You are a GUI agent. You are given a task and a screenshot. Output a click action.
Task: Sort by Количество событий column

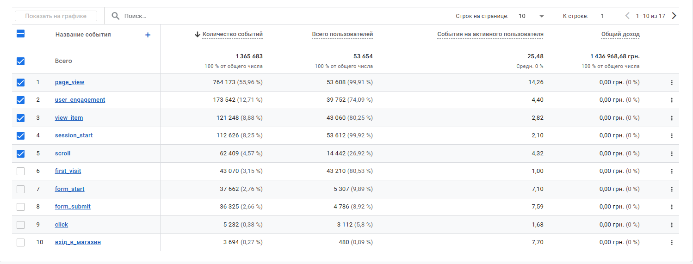(232, 34)
